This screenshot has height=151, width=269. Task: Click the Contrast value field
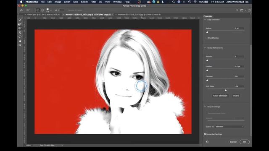coord(239,76)
